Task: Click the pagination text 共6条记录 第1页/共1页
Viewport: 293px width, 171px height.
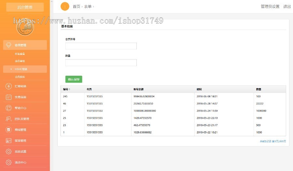Action: pyautogui.click(x=273, y=141)
